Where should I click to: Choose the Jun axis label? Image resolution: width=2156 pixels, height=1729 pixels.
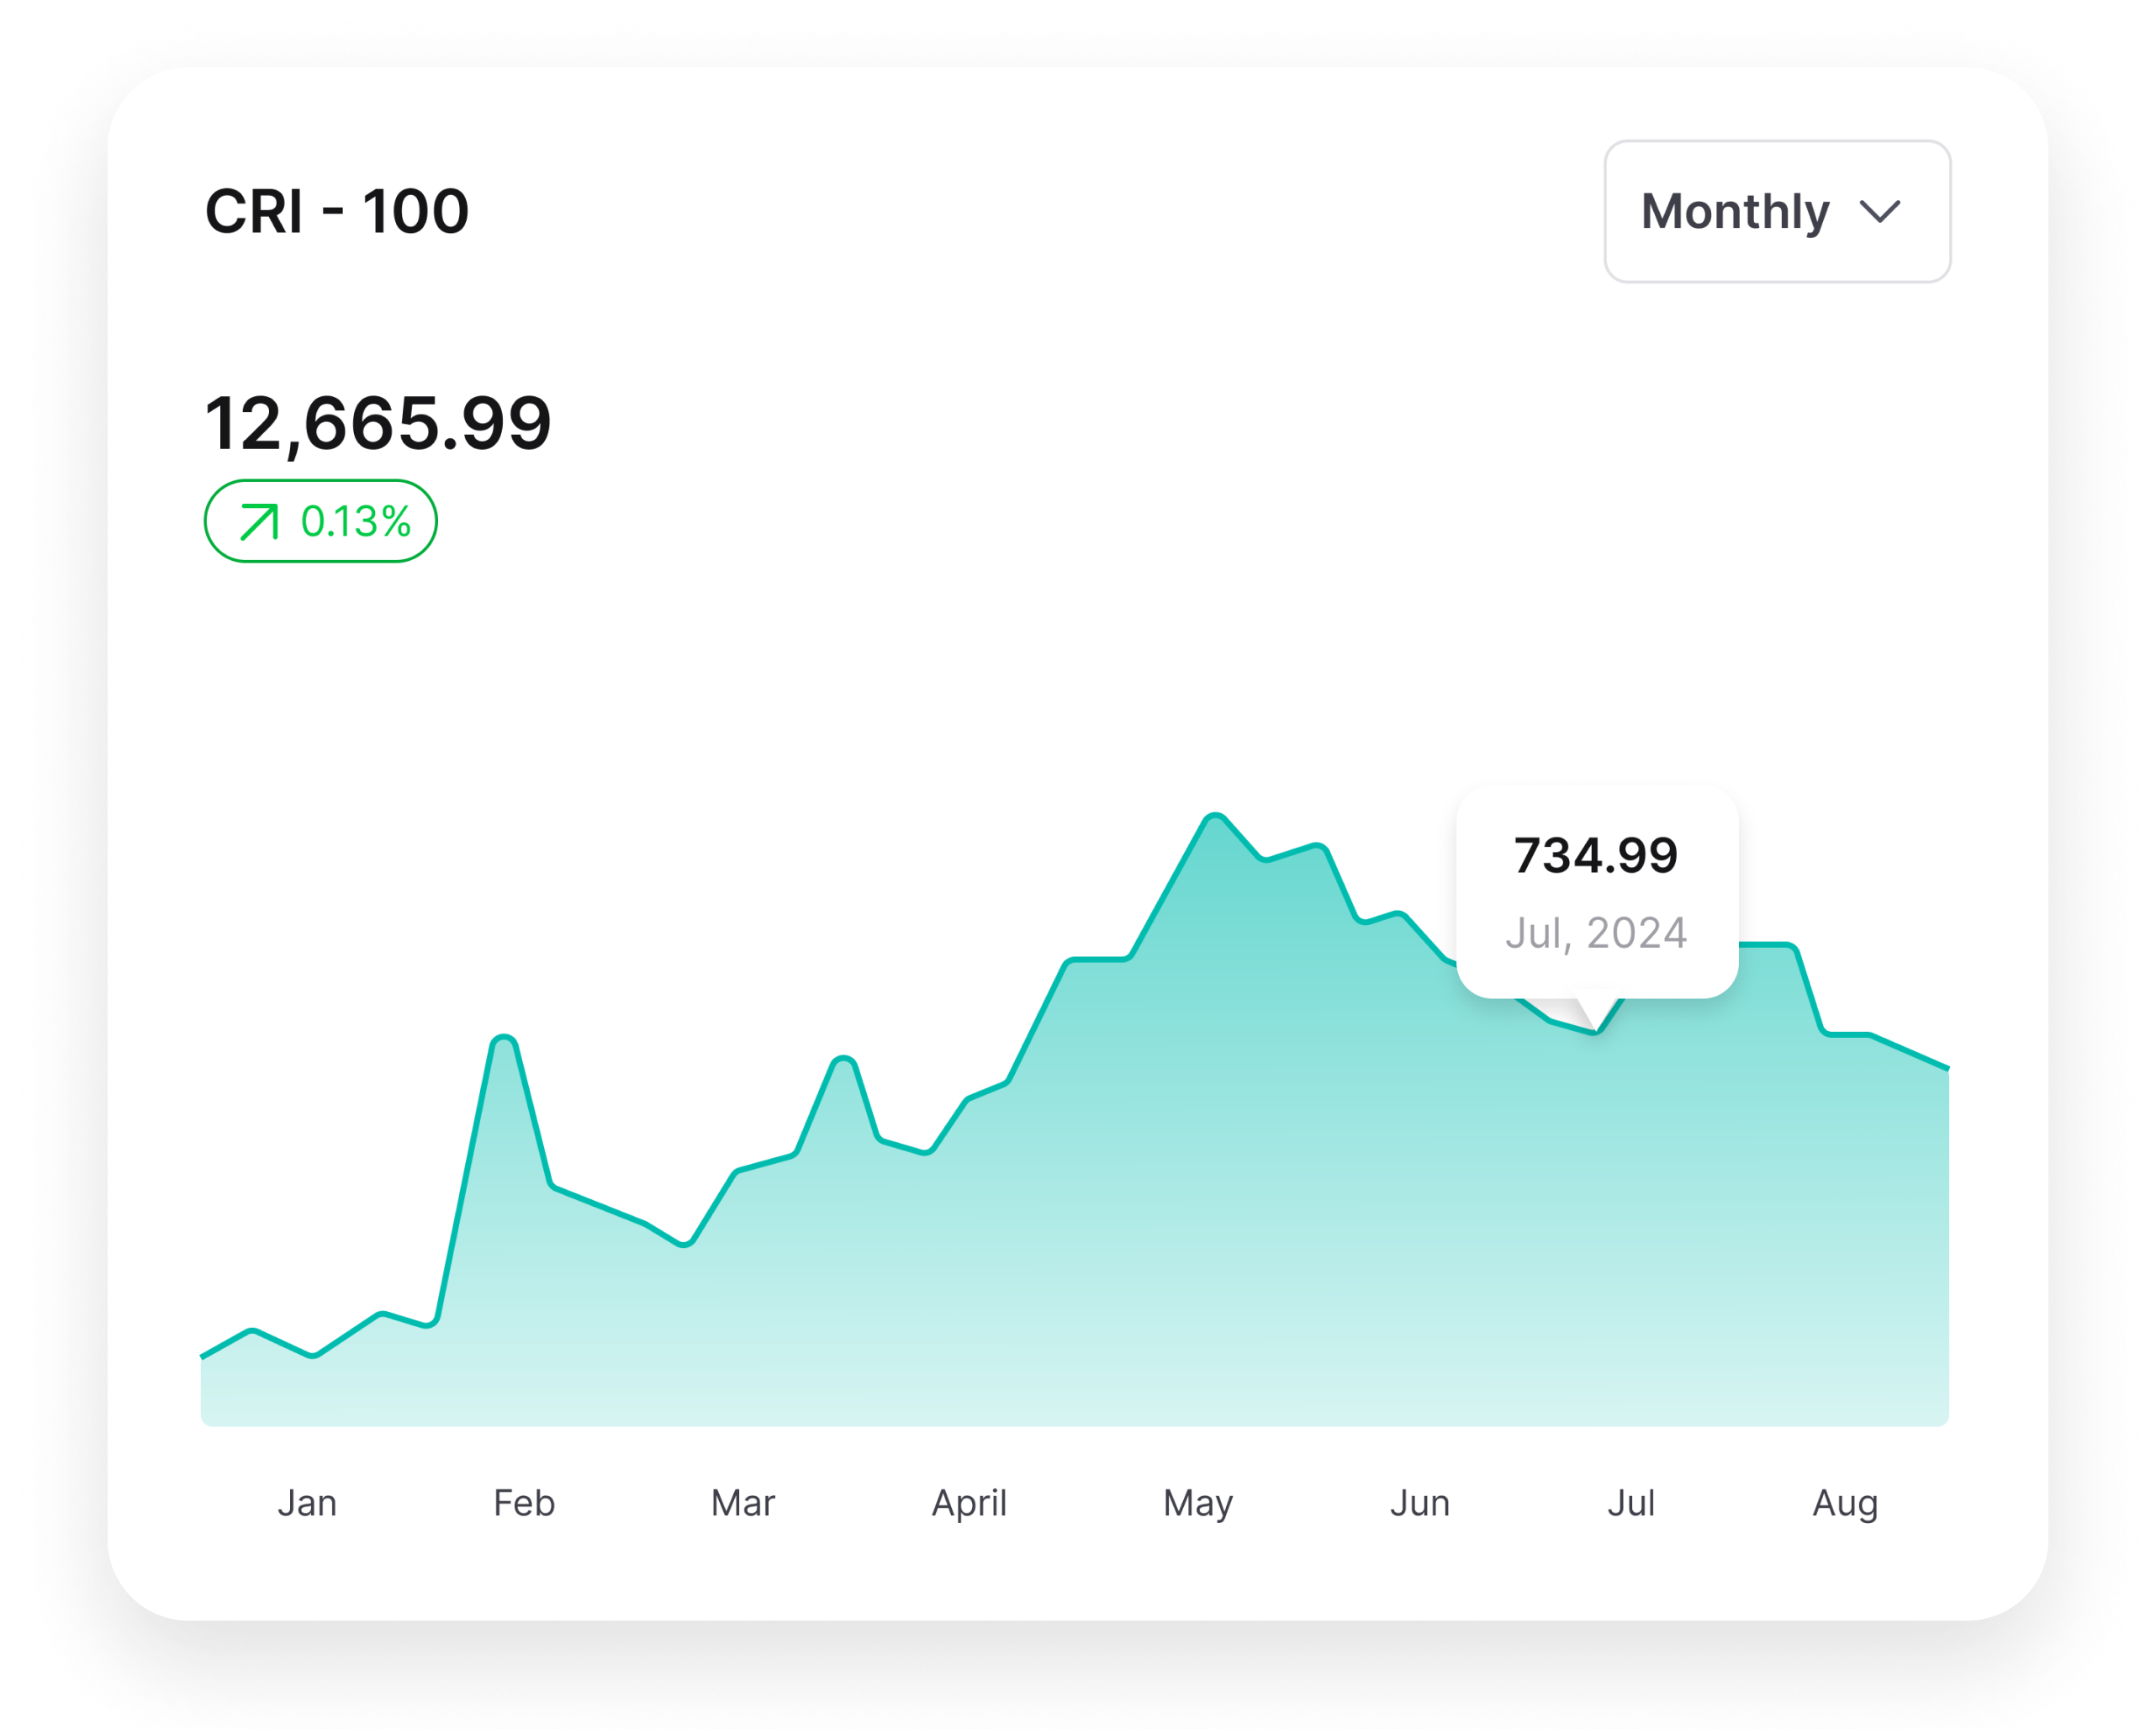1420,1503
